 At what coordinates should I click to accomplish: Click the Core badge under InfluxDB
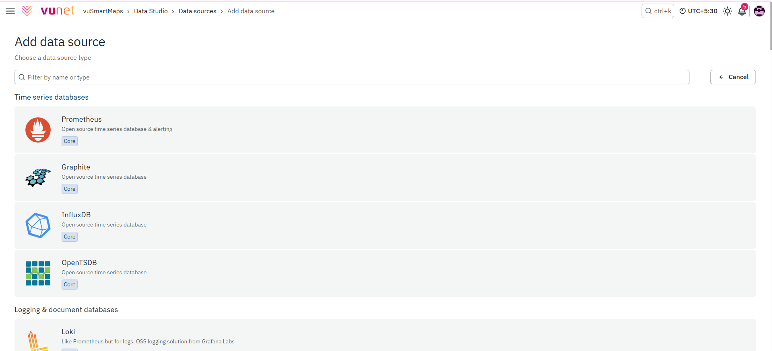coord(70,237)
